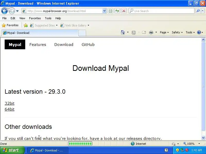Open the Download nav link

64,44
